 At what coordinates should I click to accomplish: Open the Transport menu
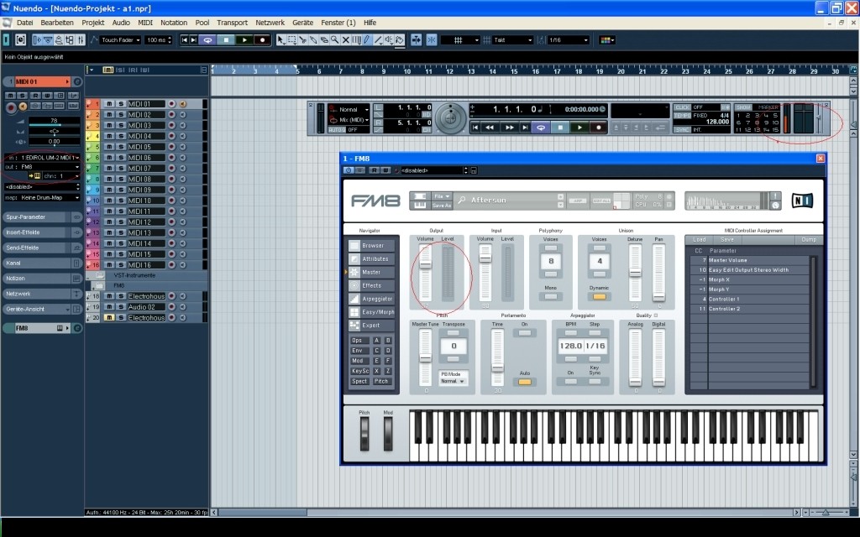[x=232, y=23]
